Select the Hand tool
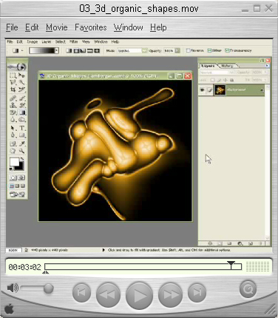This screenshot has width=278, height=318. point(13,151)
